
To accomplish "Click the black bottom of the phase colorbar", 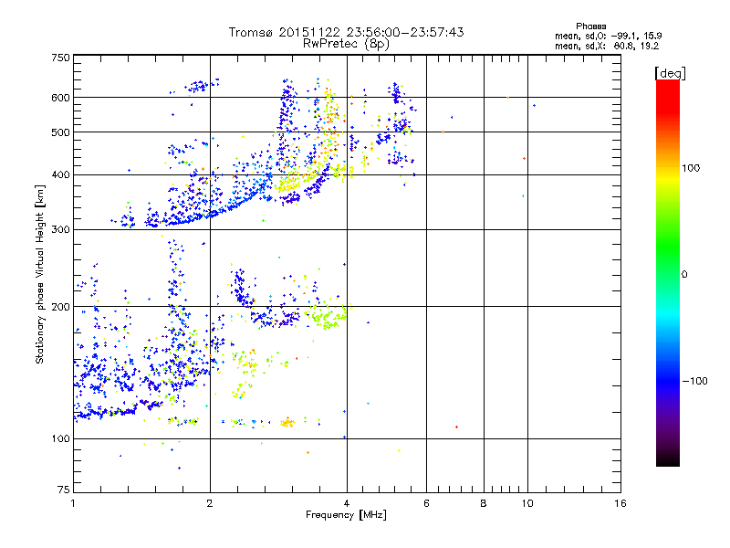I will tap(668, 461).
